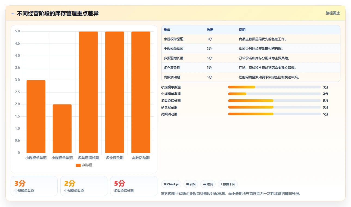This screenshot has width=351, height=207.
Task: Click the 高频活动期 x-axis label
Action: [x=141, y=158]
